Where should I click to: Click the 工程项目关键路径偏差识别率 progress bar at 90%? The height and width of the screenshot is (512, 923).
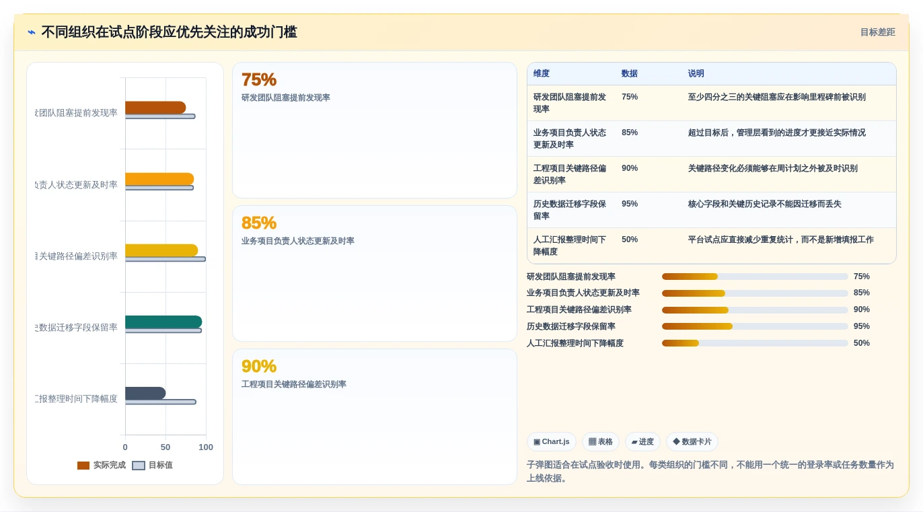(755, 310)
